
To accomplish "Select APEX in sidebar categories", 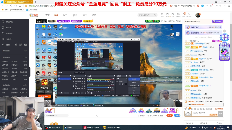I will pyautogui.click(x=25, y=79).
